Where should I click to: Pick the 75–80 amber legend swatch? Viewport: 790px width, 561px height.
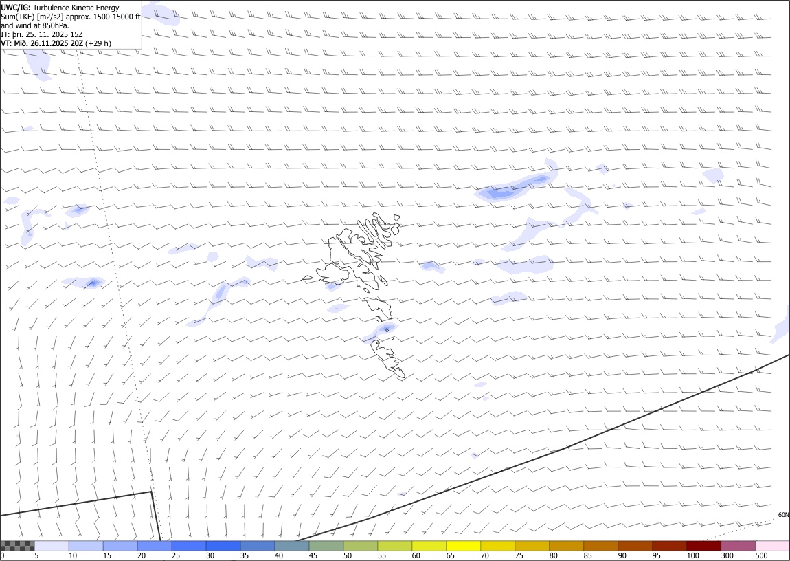(532, 546)
